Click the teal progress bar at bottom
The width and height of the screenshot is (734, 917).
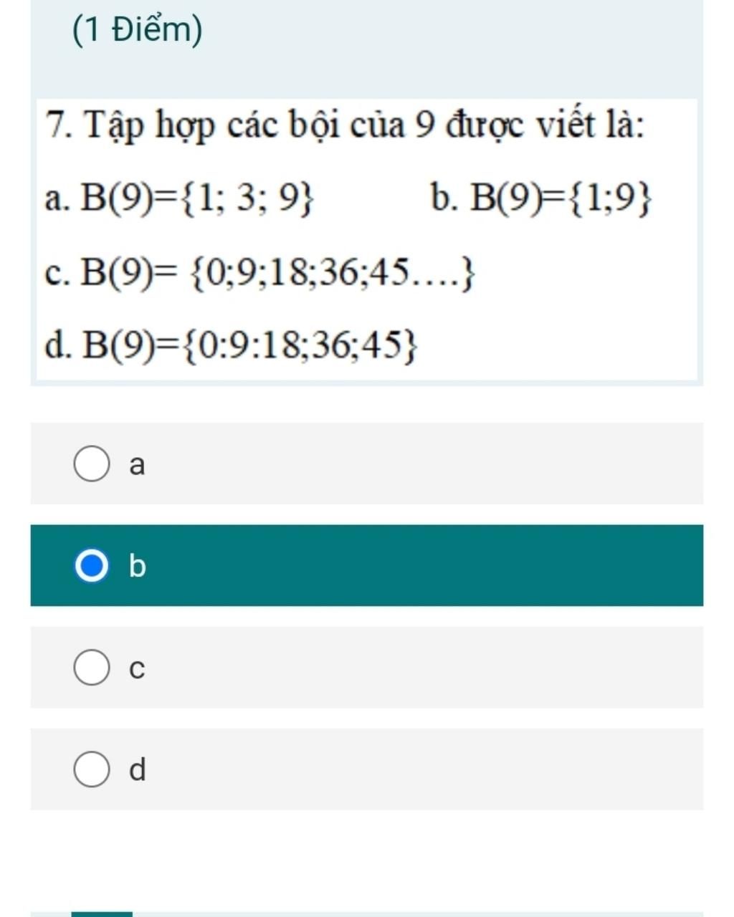tap(102, 914)
